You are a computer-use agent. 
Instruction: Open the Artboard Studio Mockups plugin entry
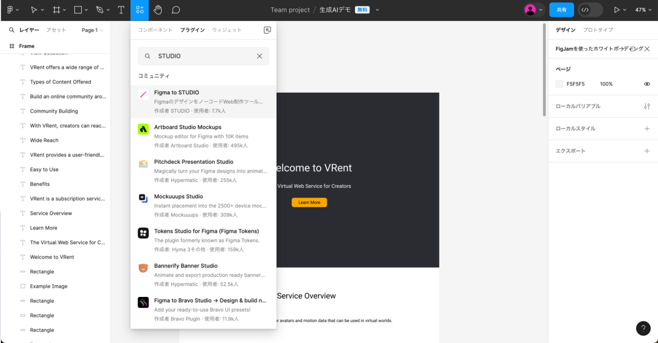203,136
